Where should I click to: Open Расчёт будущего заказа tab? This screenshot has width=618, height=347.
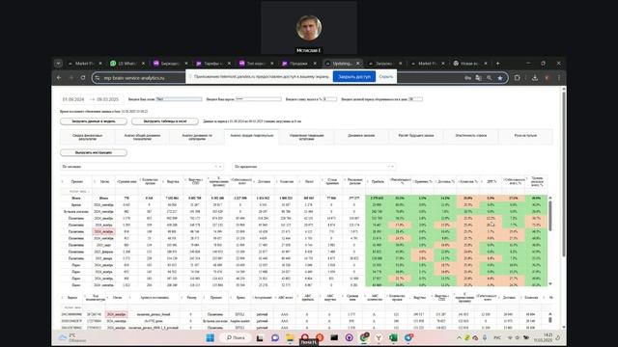pyautogui.click(x=416, y=136)
